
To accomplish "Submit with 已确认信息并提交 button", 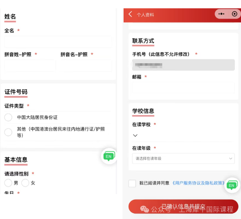I will [x=183, y=206].
